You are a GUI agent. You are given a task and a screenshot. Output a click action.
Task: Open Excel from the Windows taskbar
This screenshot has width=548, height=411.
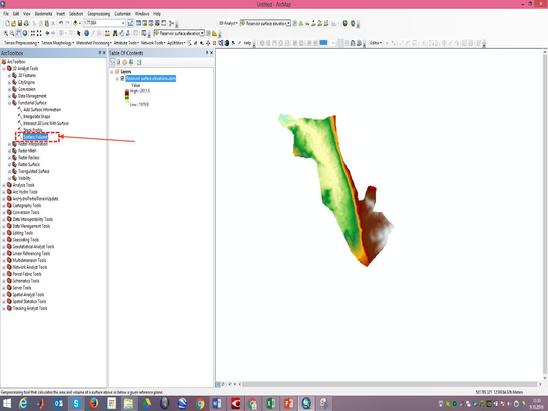click(x=270, y=404)
